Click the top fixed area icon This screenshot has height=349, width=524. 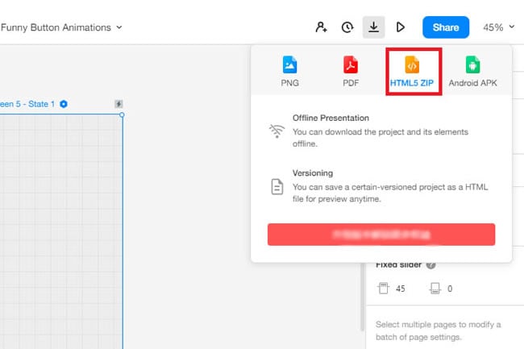click(383, 289)
